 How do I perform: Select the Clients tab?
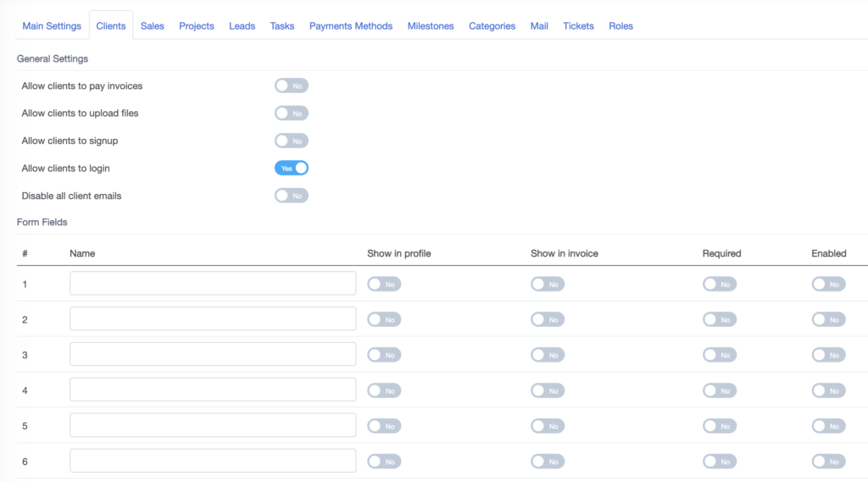point(111,26)
